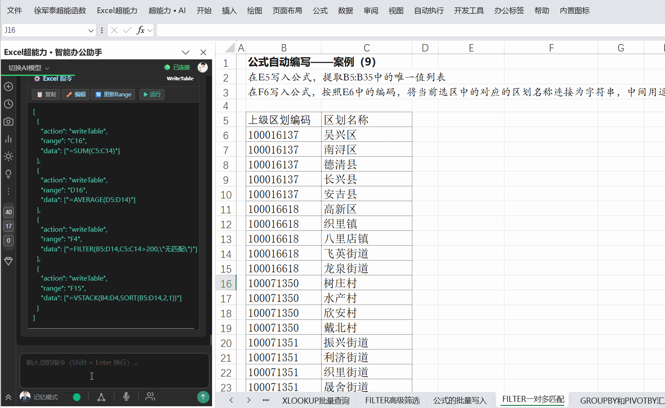665x408 pixels.
Task: Click the microphone voice input icon
Action: click(x=126, y=396)
